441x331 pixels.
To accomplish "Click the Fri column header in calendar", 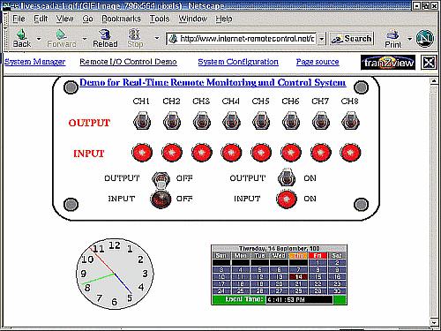I will coord(318,255).
